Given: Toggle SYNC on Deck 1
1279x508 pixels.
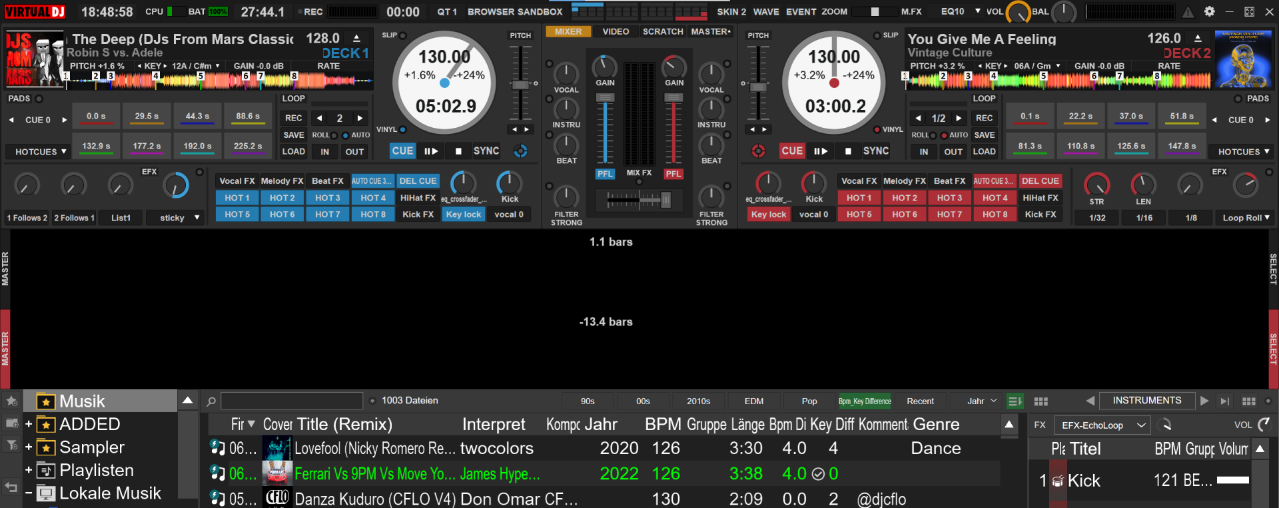Looking at the screenshot, I should tap(486, 151).
